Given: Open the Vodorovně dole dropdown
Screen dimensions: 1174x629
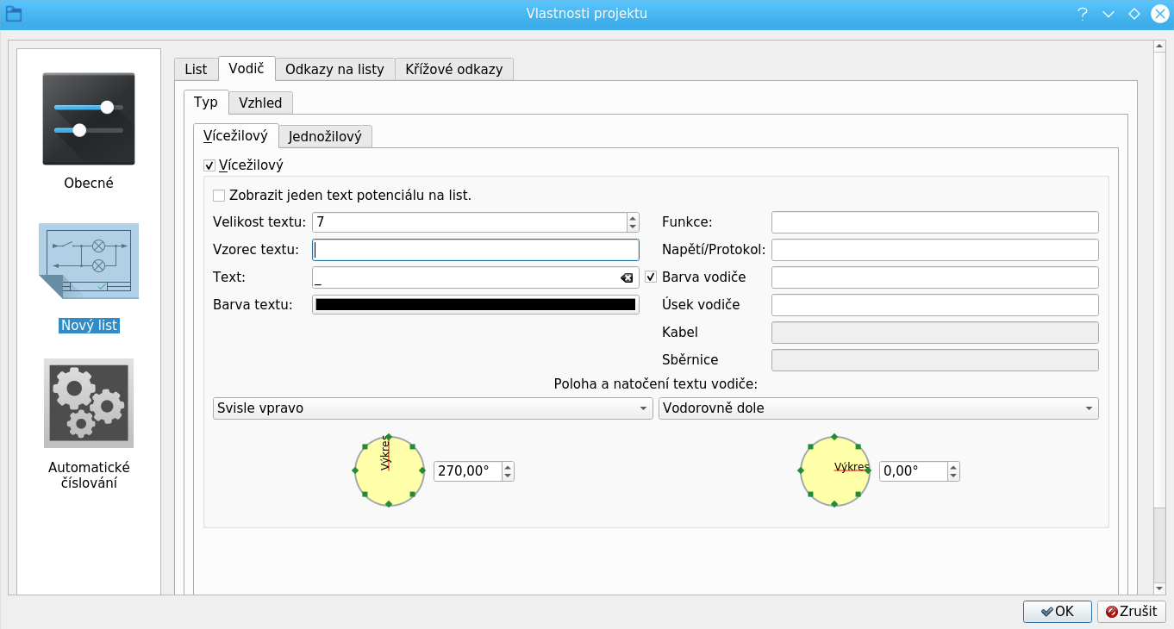Looking at the screenshot, I should click(877, 408).
